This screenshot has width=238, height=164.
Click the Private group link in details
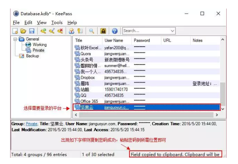[31, 124]
